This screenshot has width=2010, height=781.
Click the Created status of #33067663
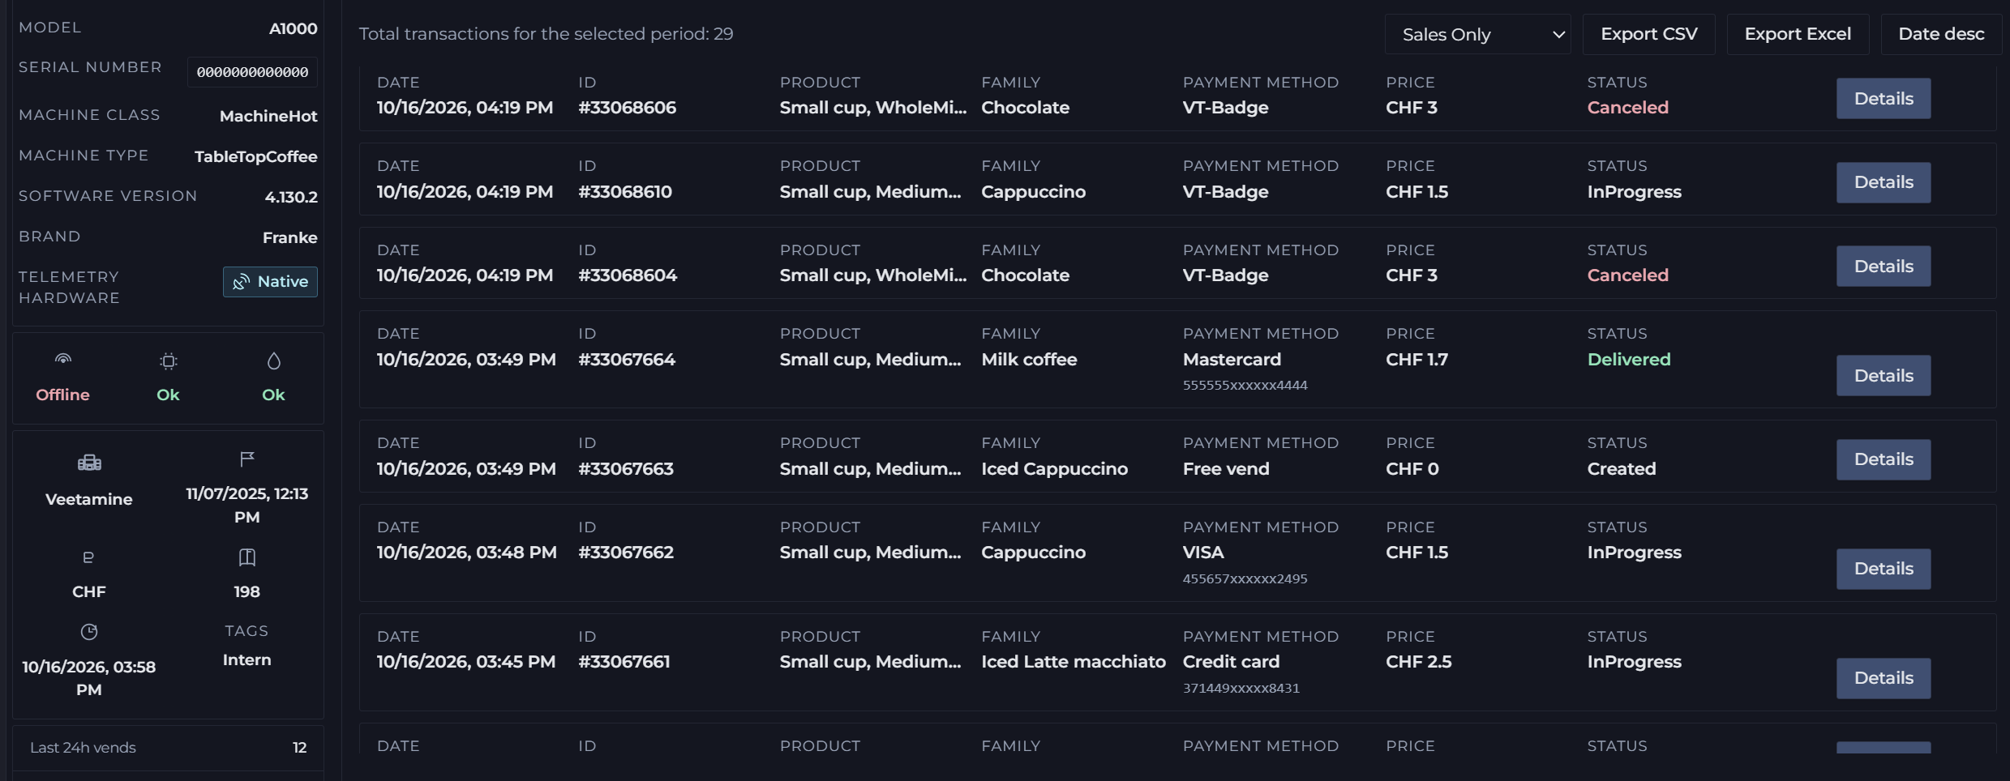coord(1621,468)
